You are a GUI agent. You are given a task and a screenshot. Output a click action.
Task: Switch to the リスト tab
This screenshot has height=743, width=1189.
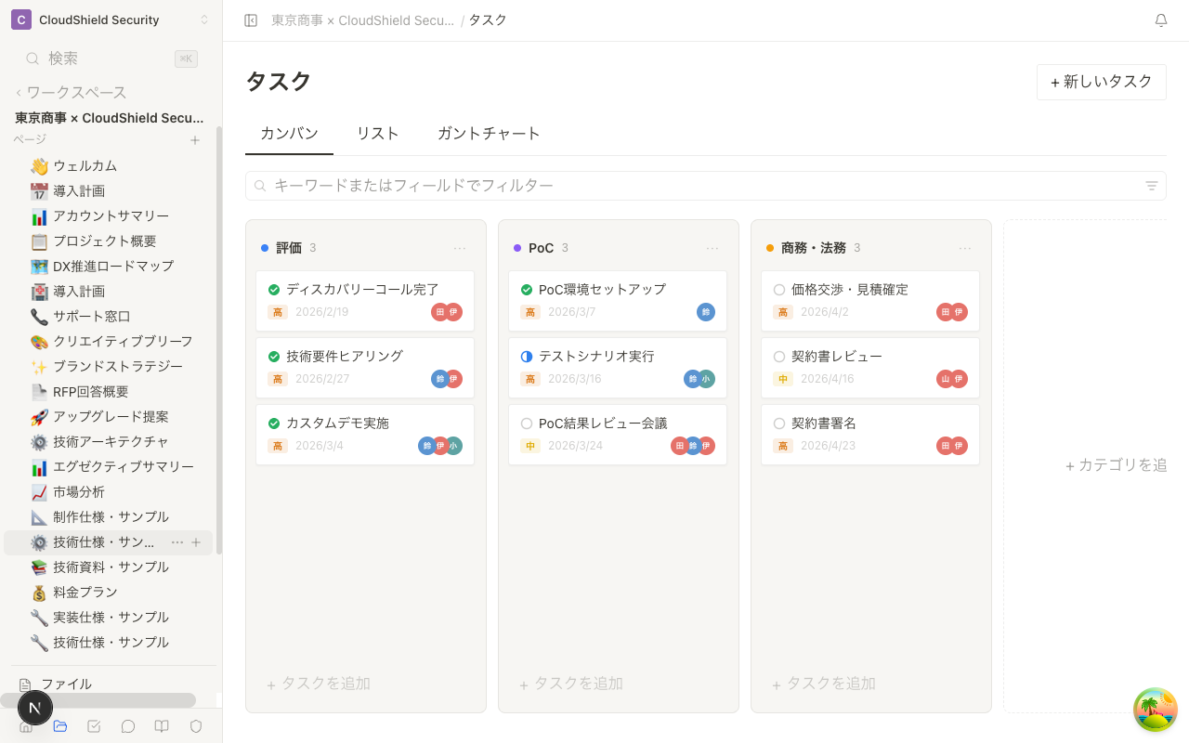point(377,134)
